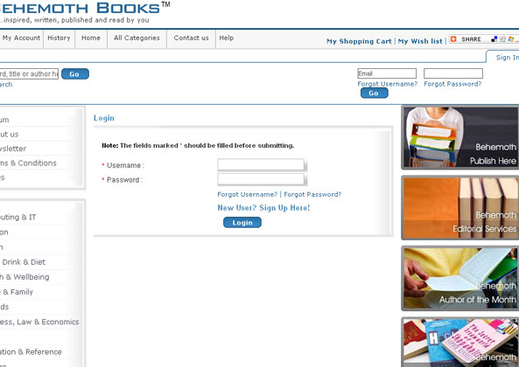Click the search Go button
The width and height of the screenshot is (519, 367).
coord(75,74)
